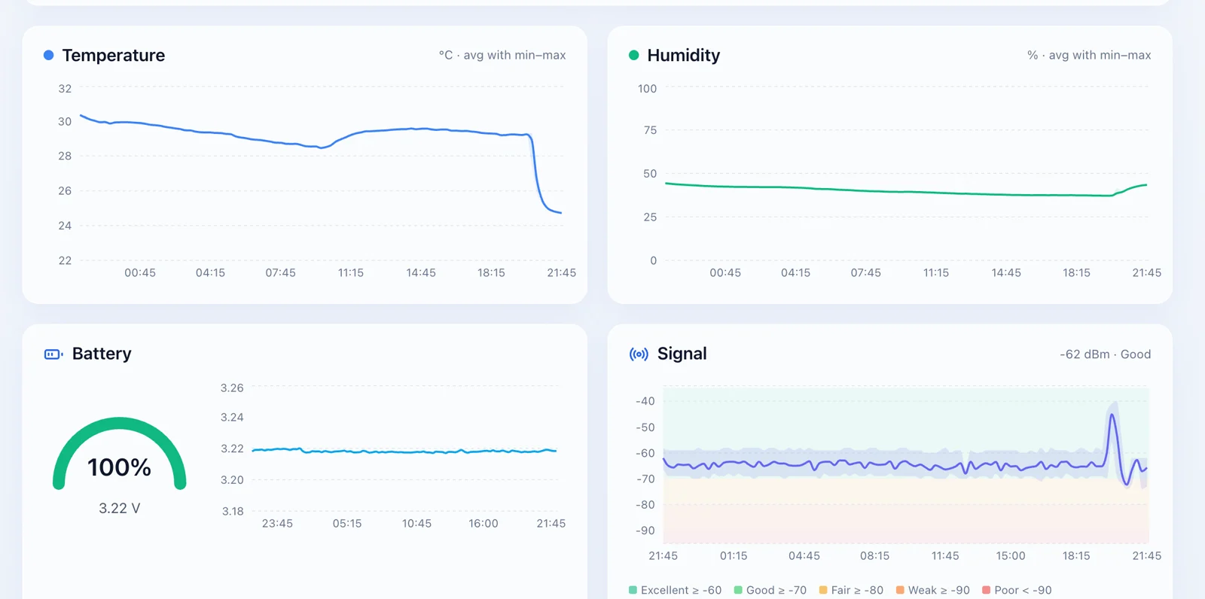The height and width of the screenshot is (599, 1205).
Task: Click the 75 label on the Humidity y-axis
Action: 650,130
